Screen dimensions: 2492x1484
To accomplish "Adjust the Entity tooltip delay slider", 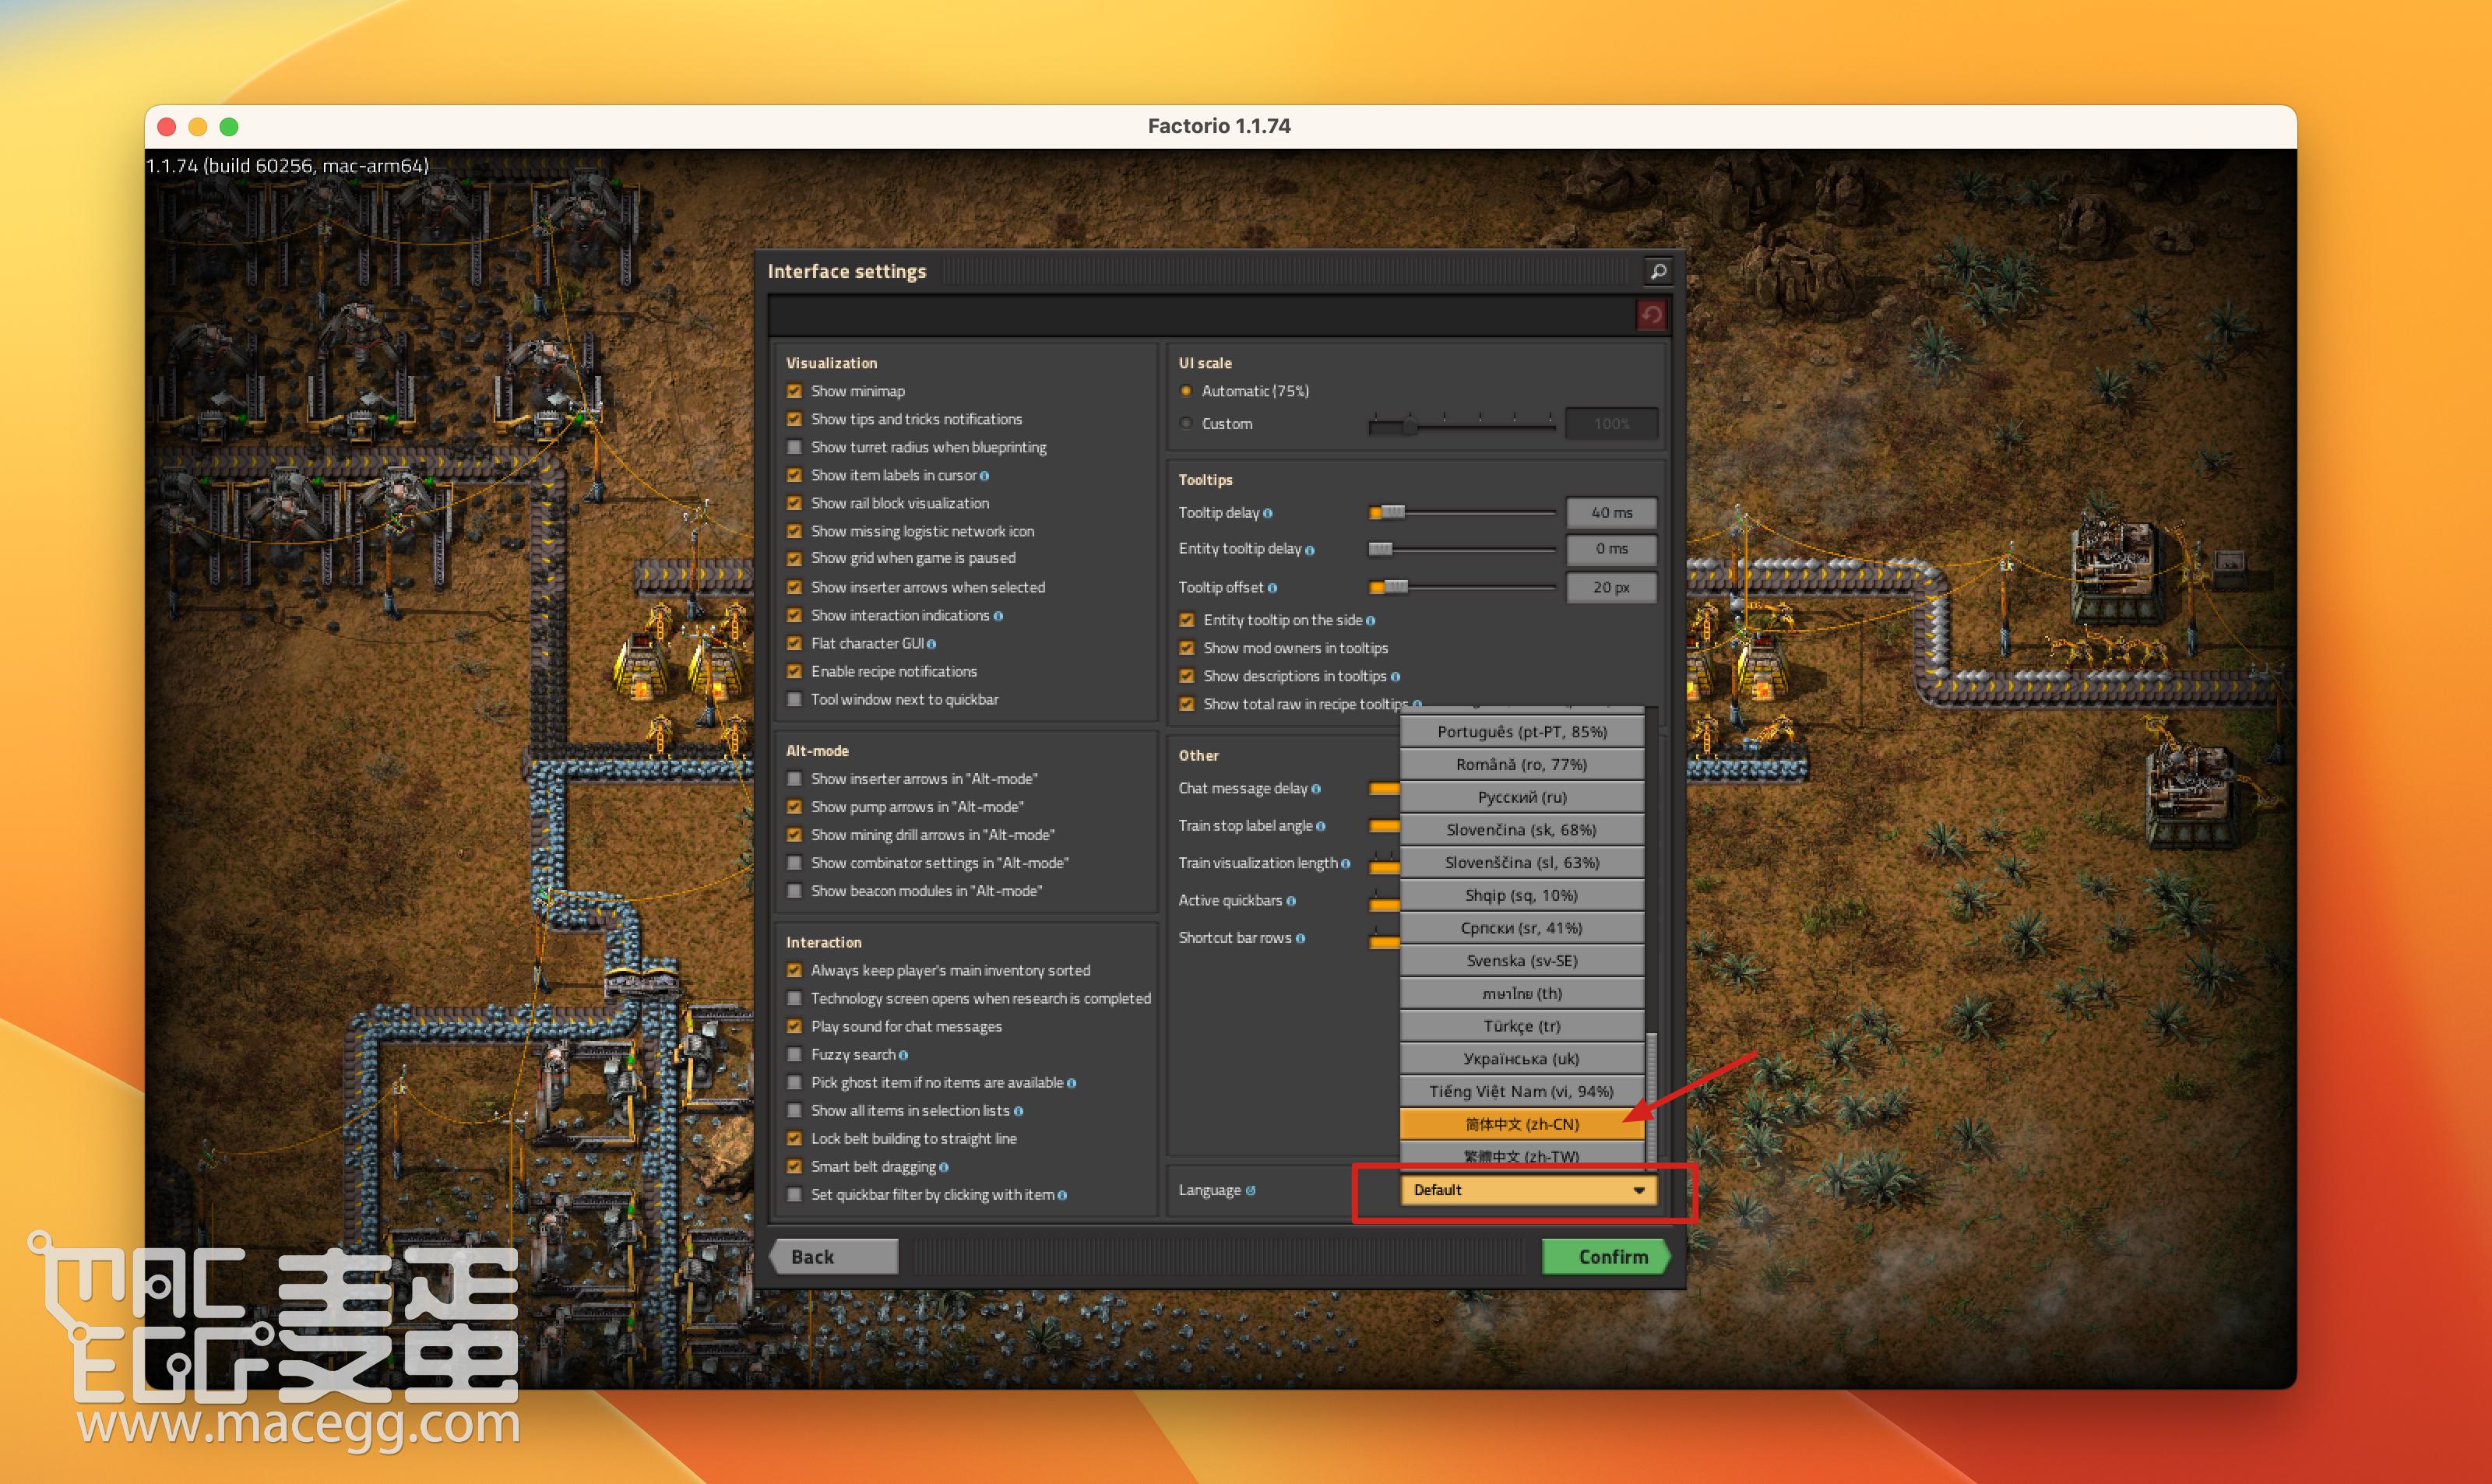I will [1462, 549].
